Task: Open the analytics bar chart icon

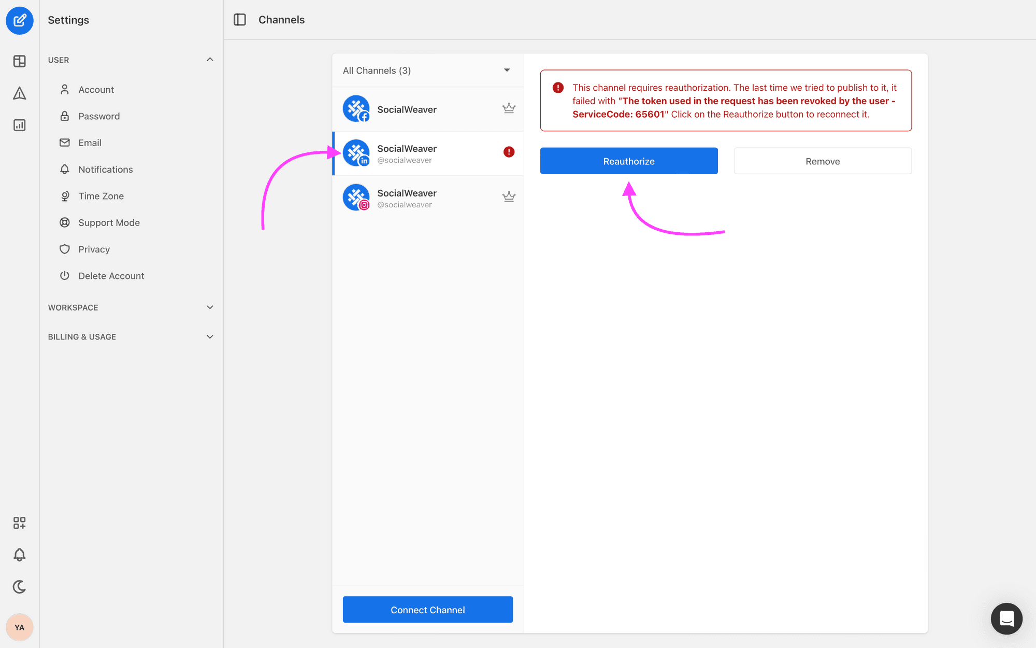Action: pos(20,125)
